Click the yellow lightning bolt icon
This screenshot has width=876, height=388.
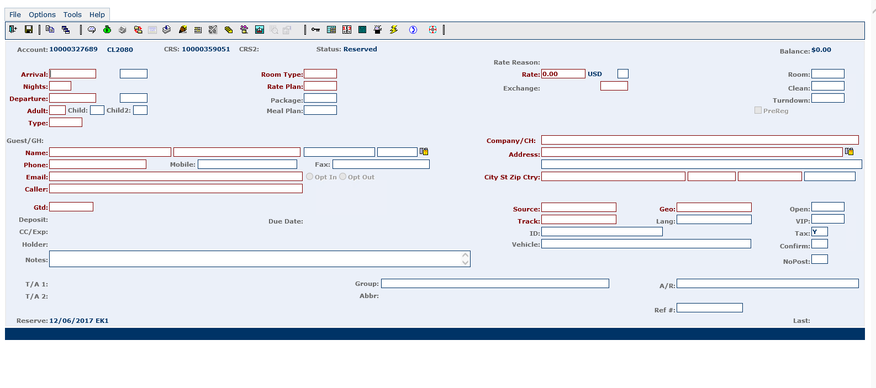[x=394, y=30]
